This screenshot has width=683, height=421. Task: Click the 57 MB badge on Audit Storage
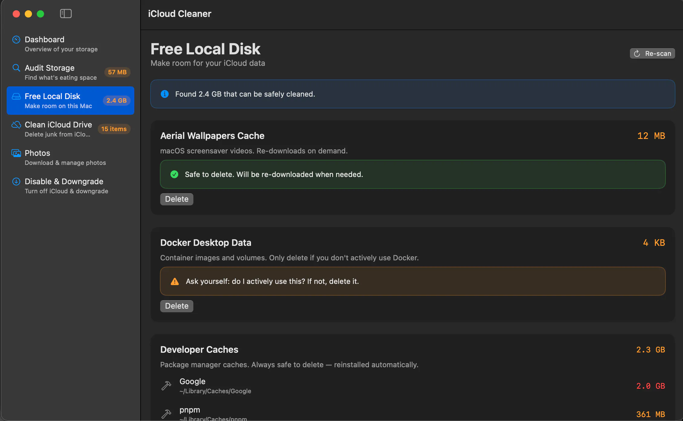click(117, 72)
